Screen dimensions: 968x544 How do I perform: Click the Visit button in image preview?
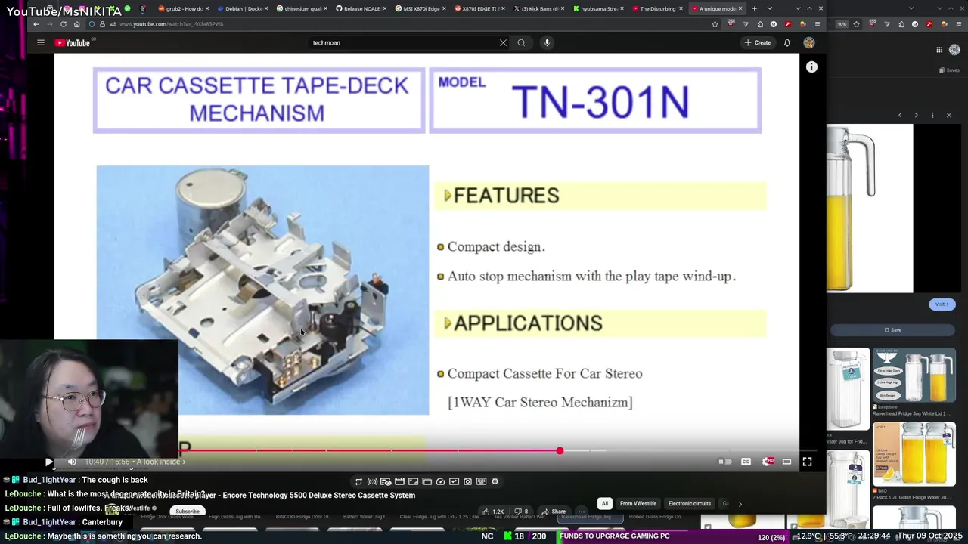tap(942, 304)
